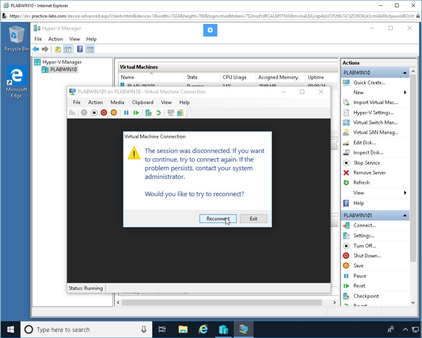This screenshot has height=338, width=422.
Task: Open the Clipboard menu in VM Connection
Action: 143,102
